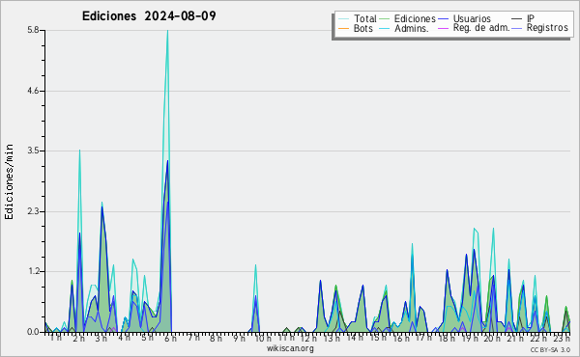Viewport: 580px width, 357px height.
Task: Click the x-axis label '7 h'
Action: [193, 338]
